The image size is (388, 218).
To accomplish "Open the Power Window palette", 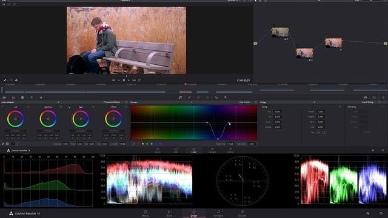I will coord(198,97).
